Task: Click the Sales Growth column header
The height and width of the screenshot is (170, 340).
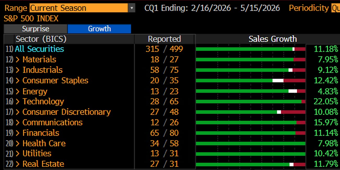Action: (273, 39)
